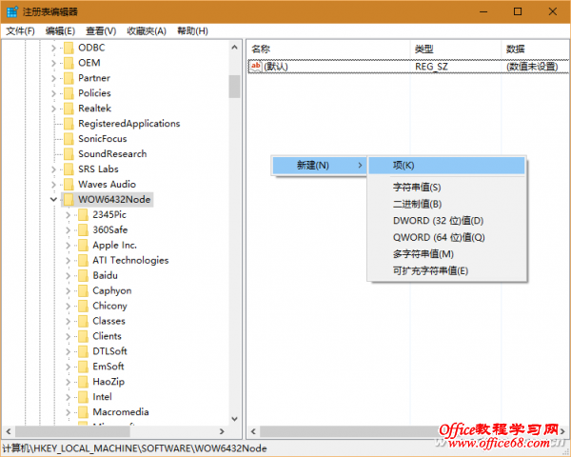This screenshot has width=571, height=457.
Task: Collapse the WOW6432Node key
Action: 53,199
